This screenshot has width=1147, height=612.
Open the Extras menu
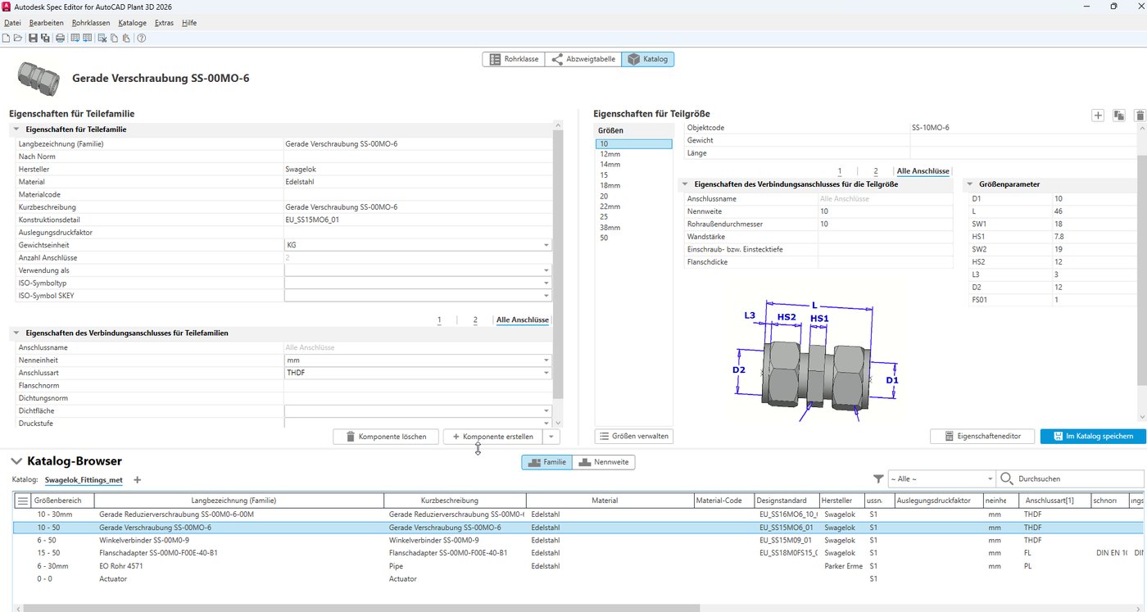[x=164, y=23]
